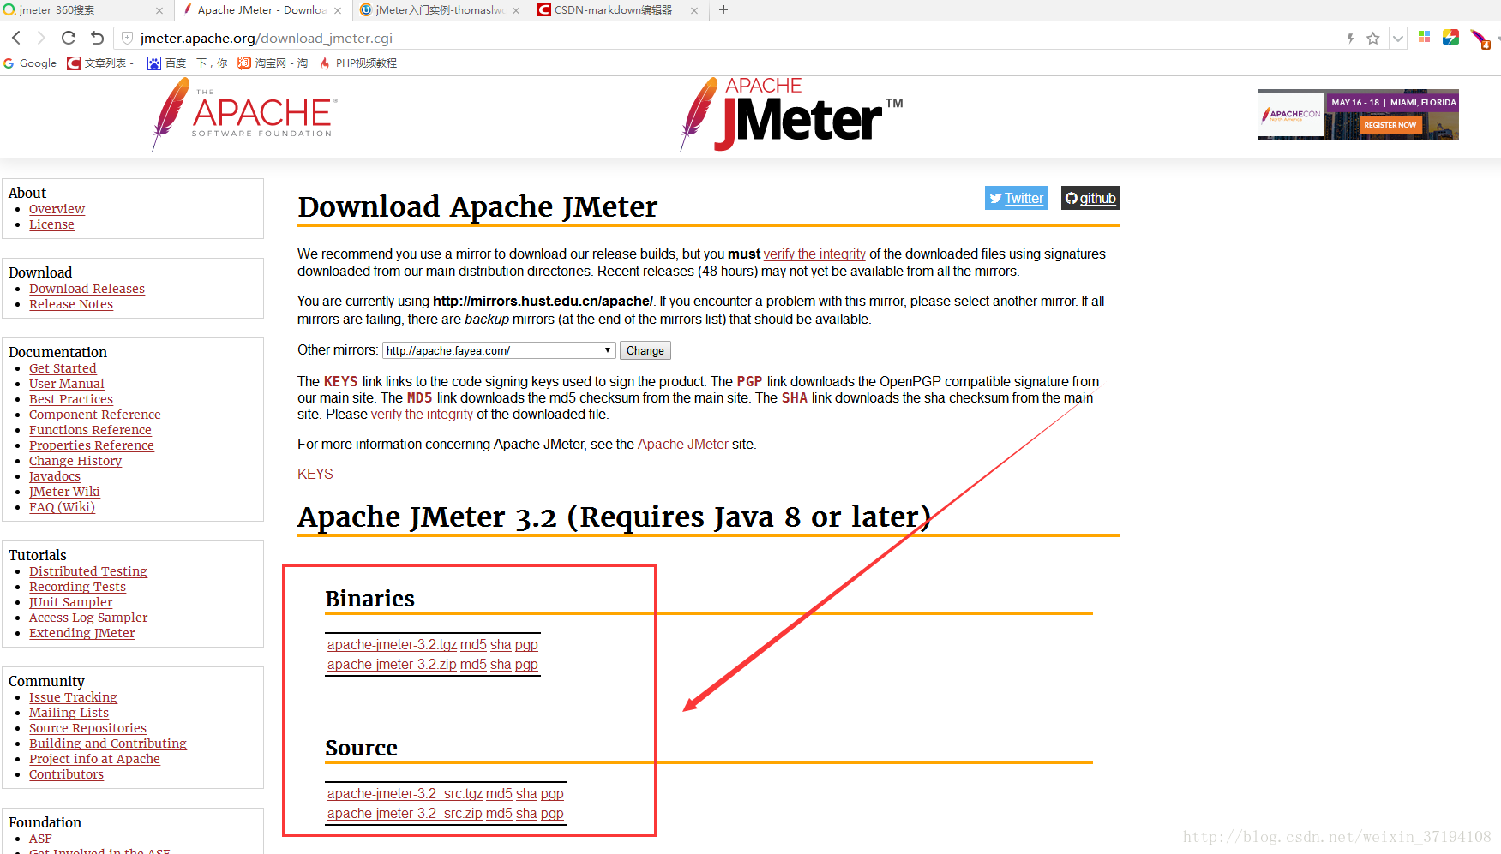Open pgp link for apache-jmeter-3.2.zip

point(526,665)
